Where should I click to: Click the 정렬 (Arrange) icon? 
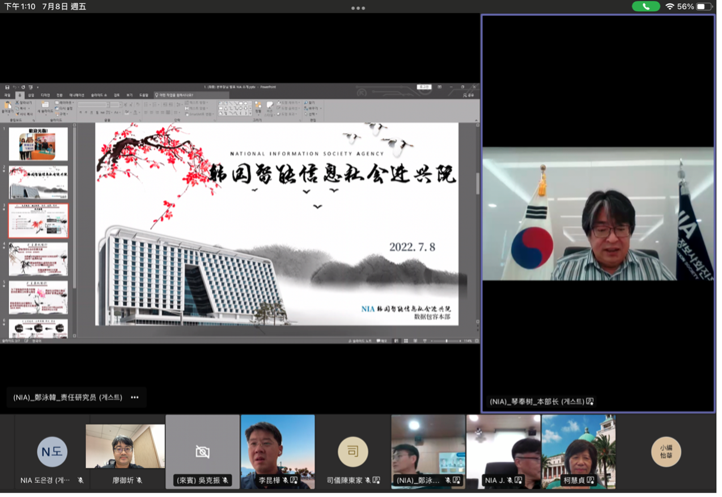pos(258,106)
